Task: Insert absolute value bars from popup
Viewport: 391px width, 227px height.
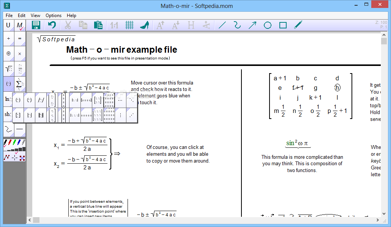Action: 30,115
